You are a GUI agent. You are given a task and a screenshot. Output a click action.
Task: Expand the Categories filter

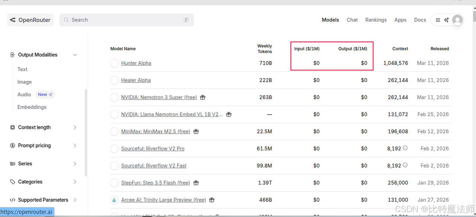coord(44,182)
